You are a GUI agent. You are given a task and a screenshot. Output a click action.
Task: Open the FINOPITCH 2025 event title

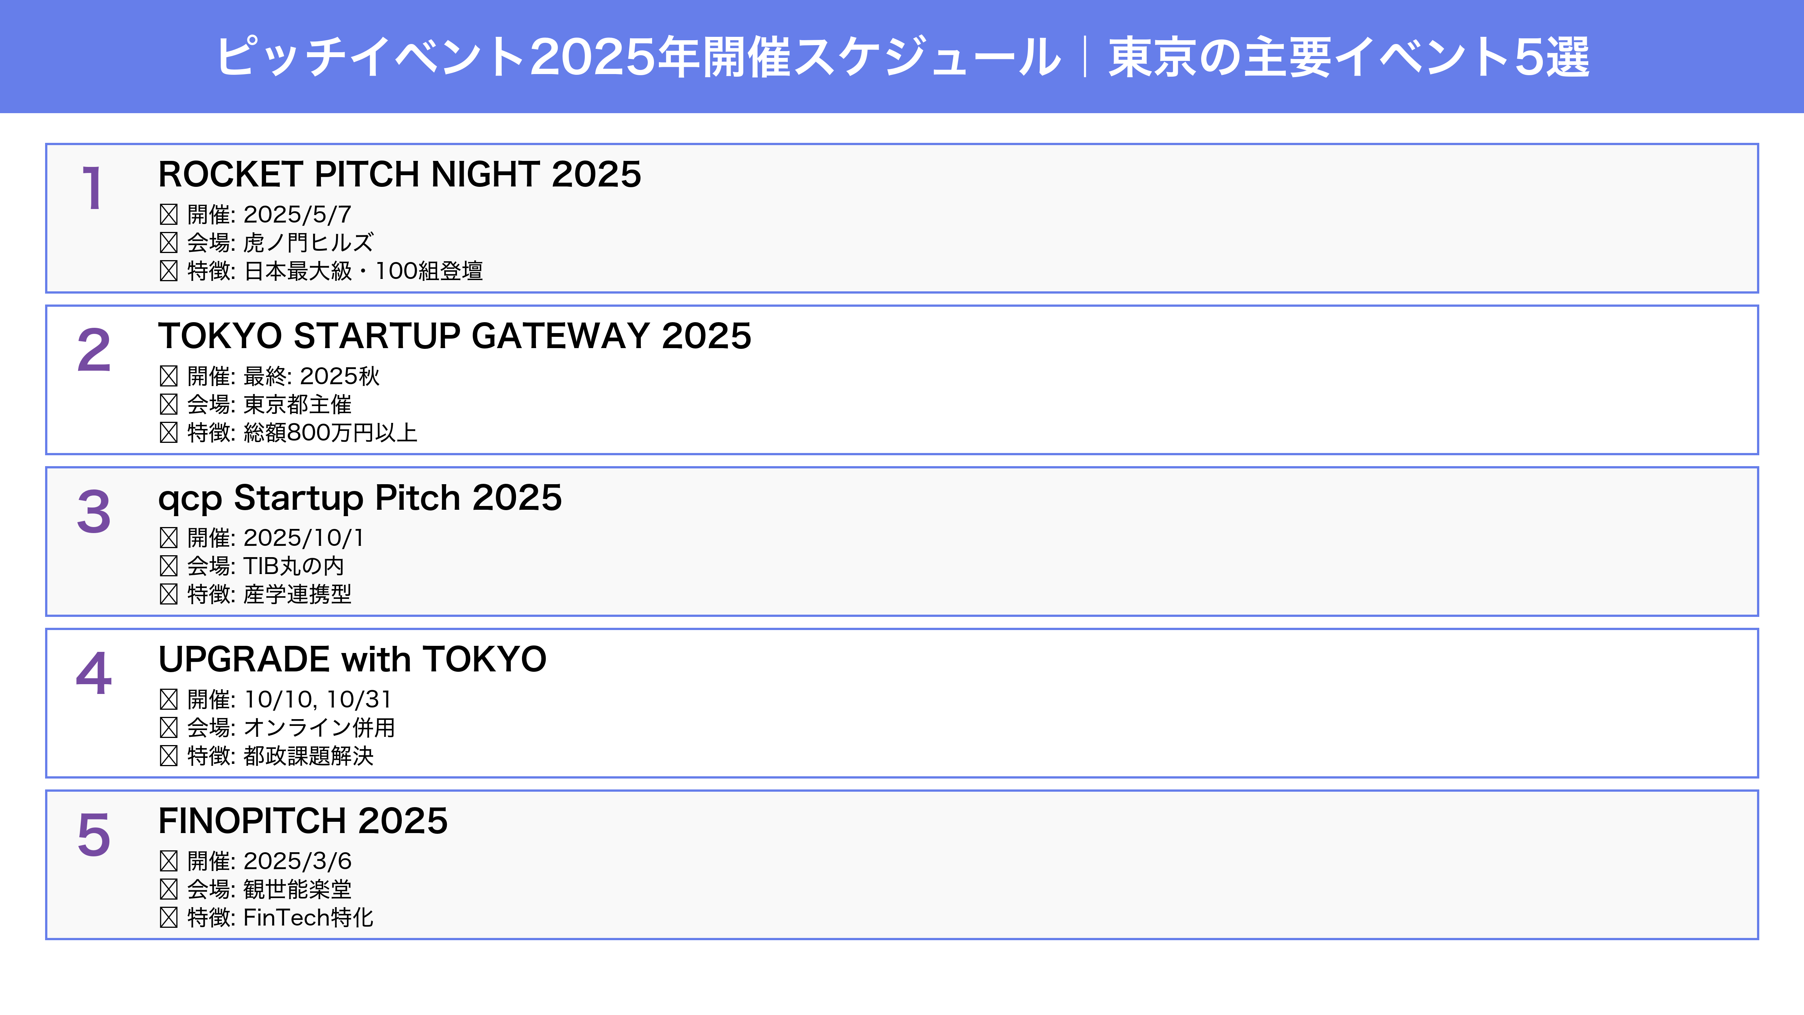(x=303, y=821)
